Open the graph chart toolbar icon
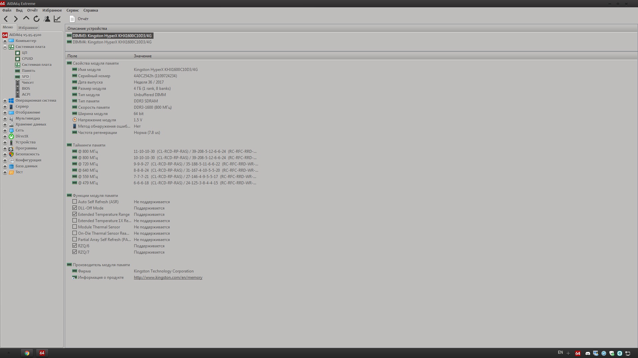The width and height of the screenshot is (638, 358). (57, 19)
